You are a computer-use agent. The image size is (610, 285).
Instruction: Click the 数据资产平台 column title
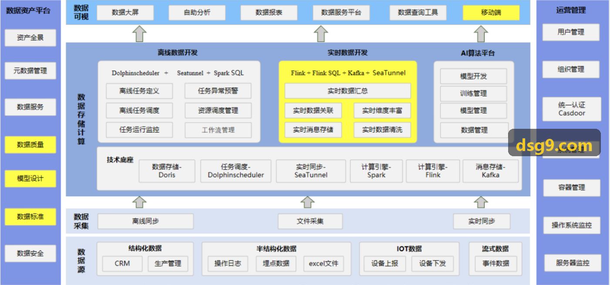pyautogui.click(x=28, y=11)
